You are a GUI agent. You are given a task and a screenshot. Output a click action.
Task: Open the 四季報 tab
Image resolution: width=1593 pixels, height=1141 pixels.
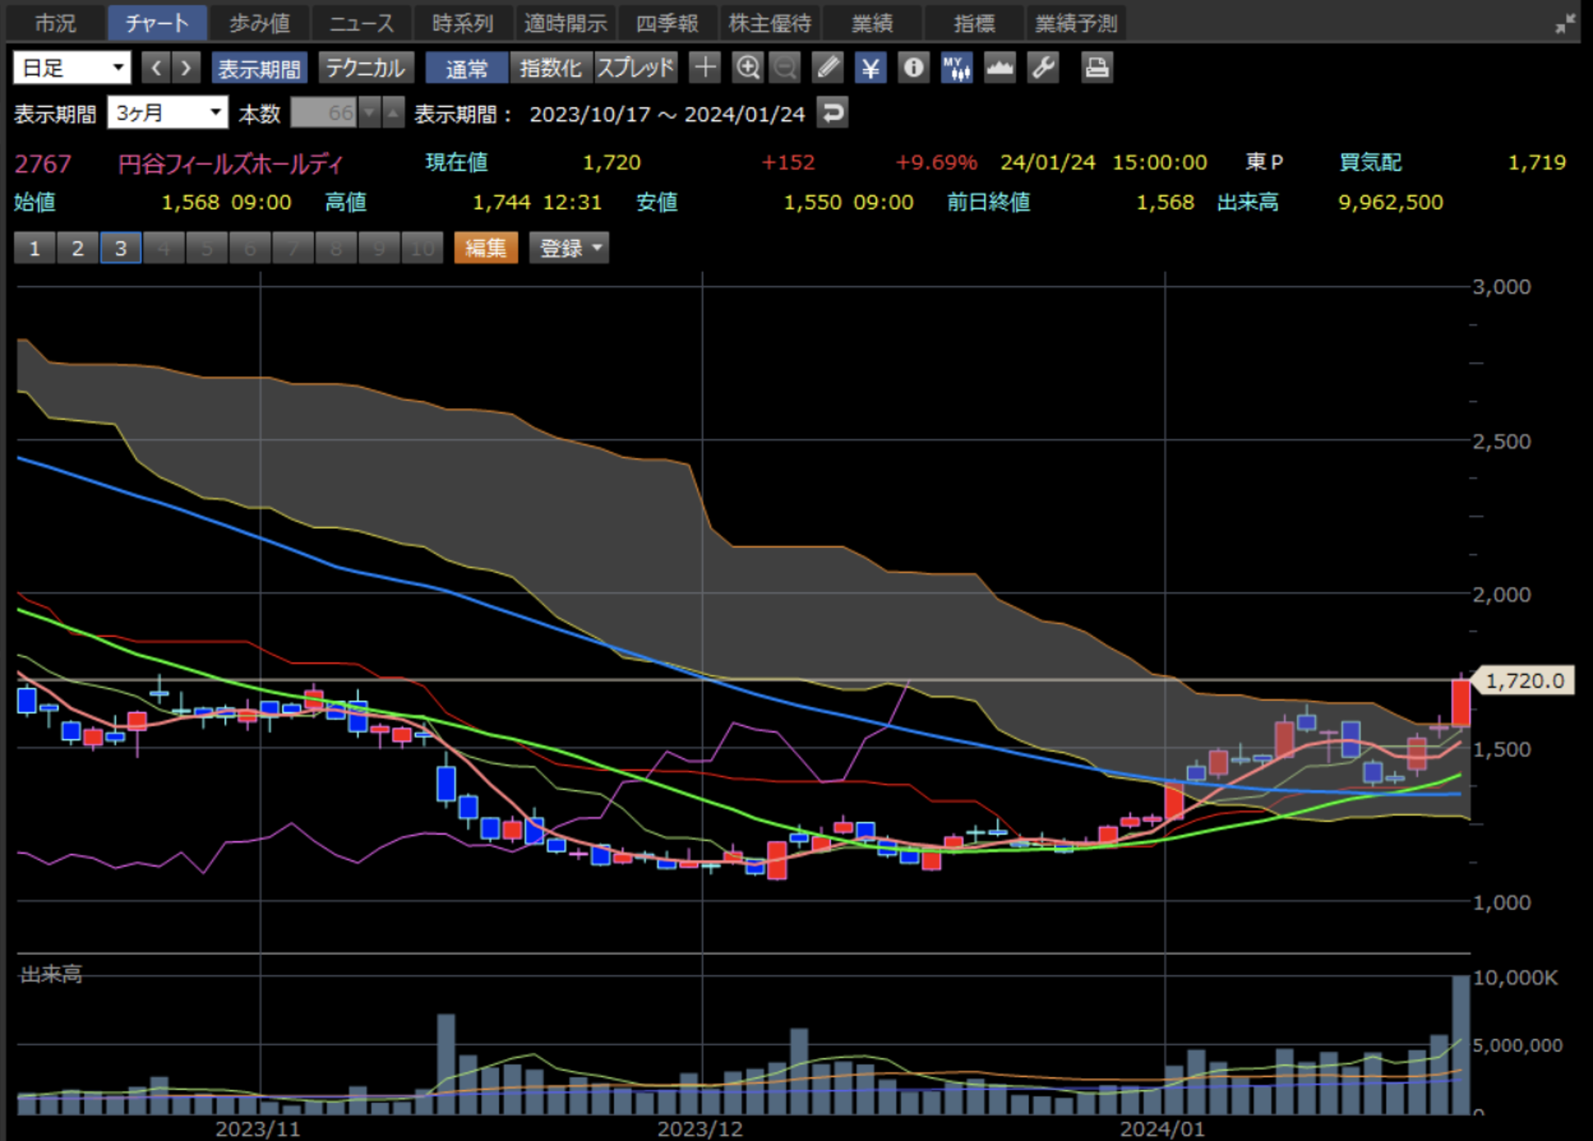click(668, 23)
